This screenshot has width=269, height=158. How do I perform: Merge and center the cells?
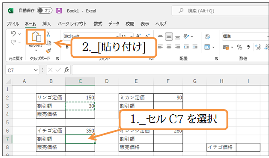207,47
